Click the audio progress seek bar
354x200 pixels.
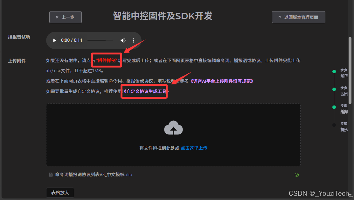100,40
